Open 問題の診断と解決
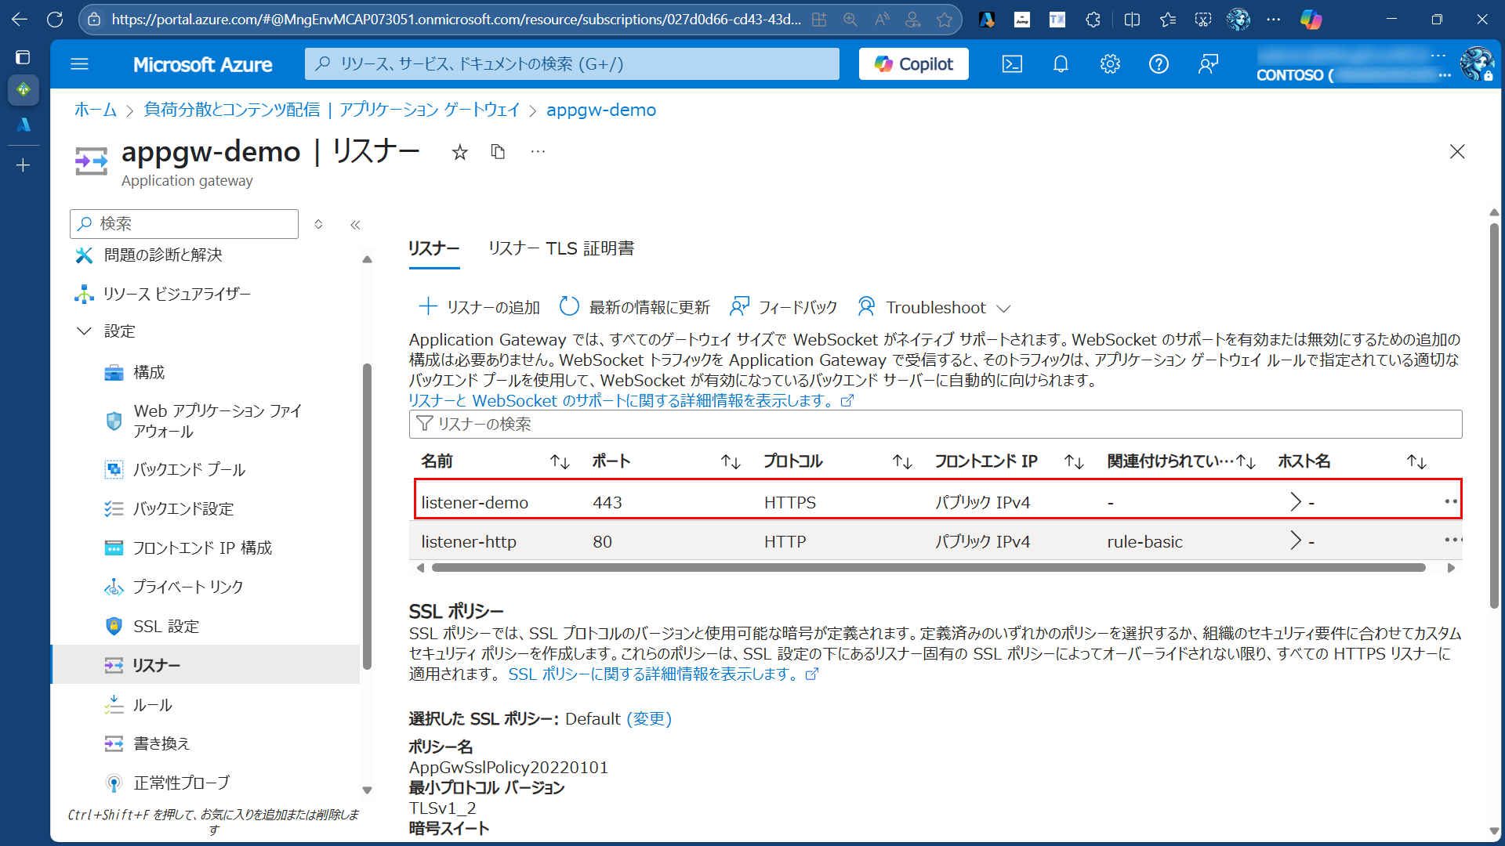1505x846 pixels. pos(163,255)
